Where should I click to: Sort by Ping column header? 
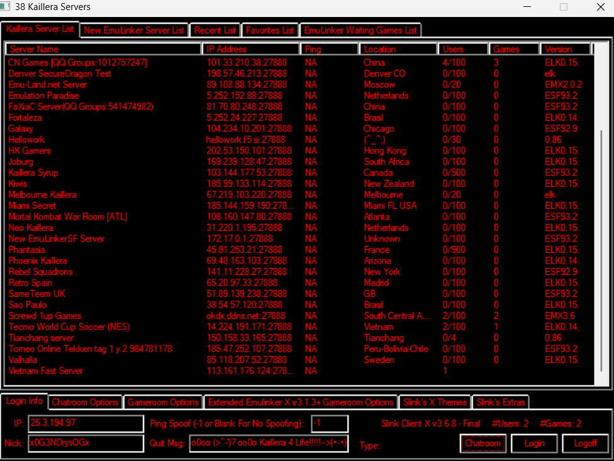(x=330, y=49)
